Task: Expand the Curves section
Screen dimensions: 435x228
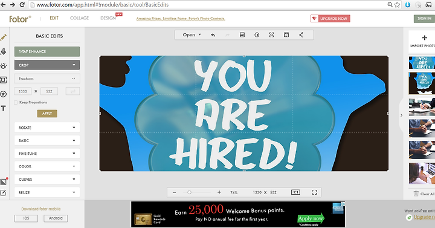Action: [x=47, y=180]
